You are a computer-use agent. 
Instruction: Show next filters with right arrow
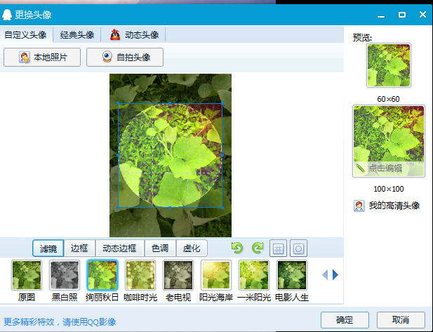pos(335,275)
